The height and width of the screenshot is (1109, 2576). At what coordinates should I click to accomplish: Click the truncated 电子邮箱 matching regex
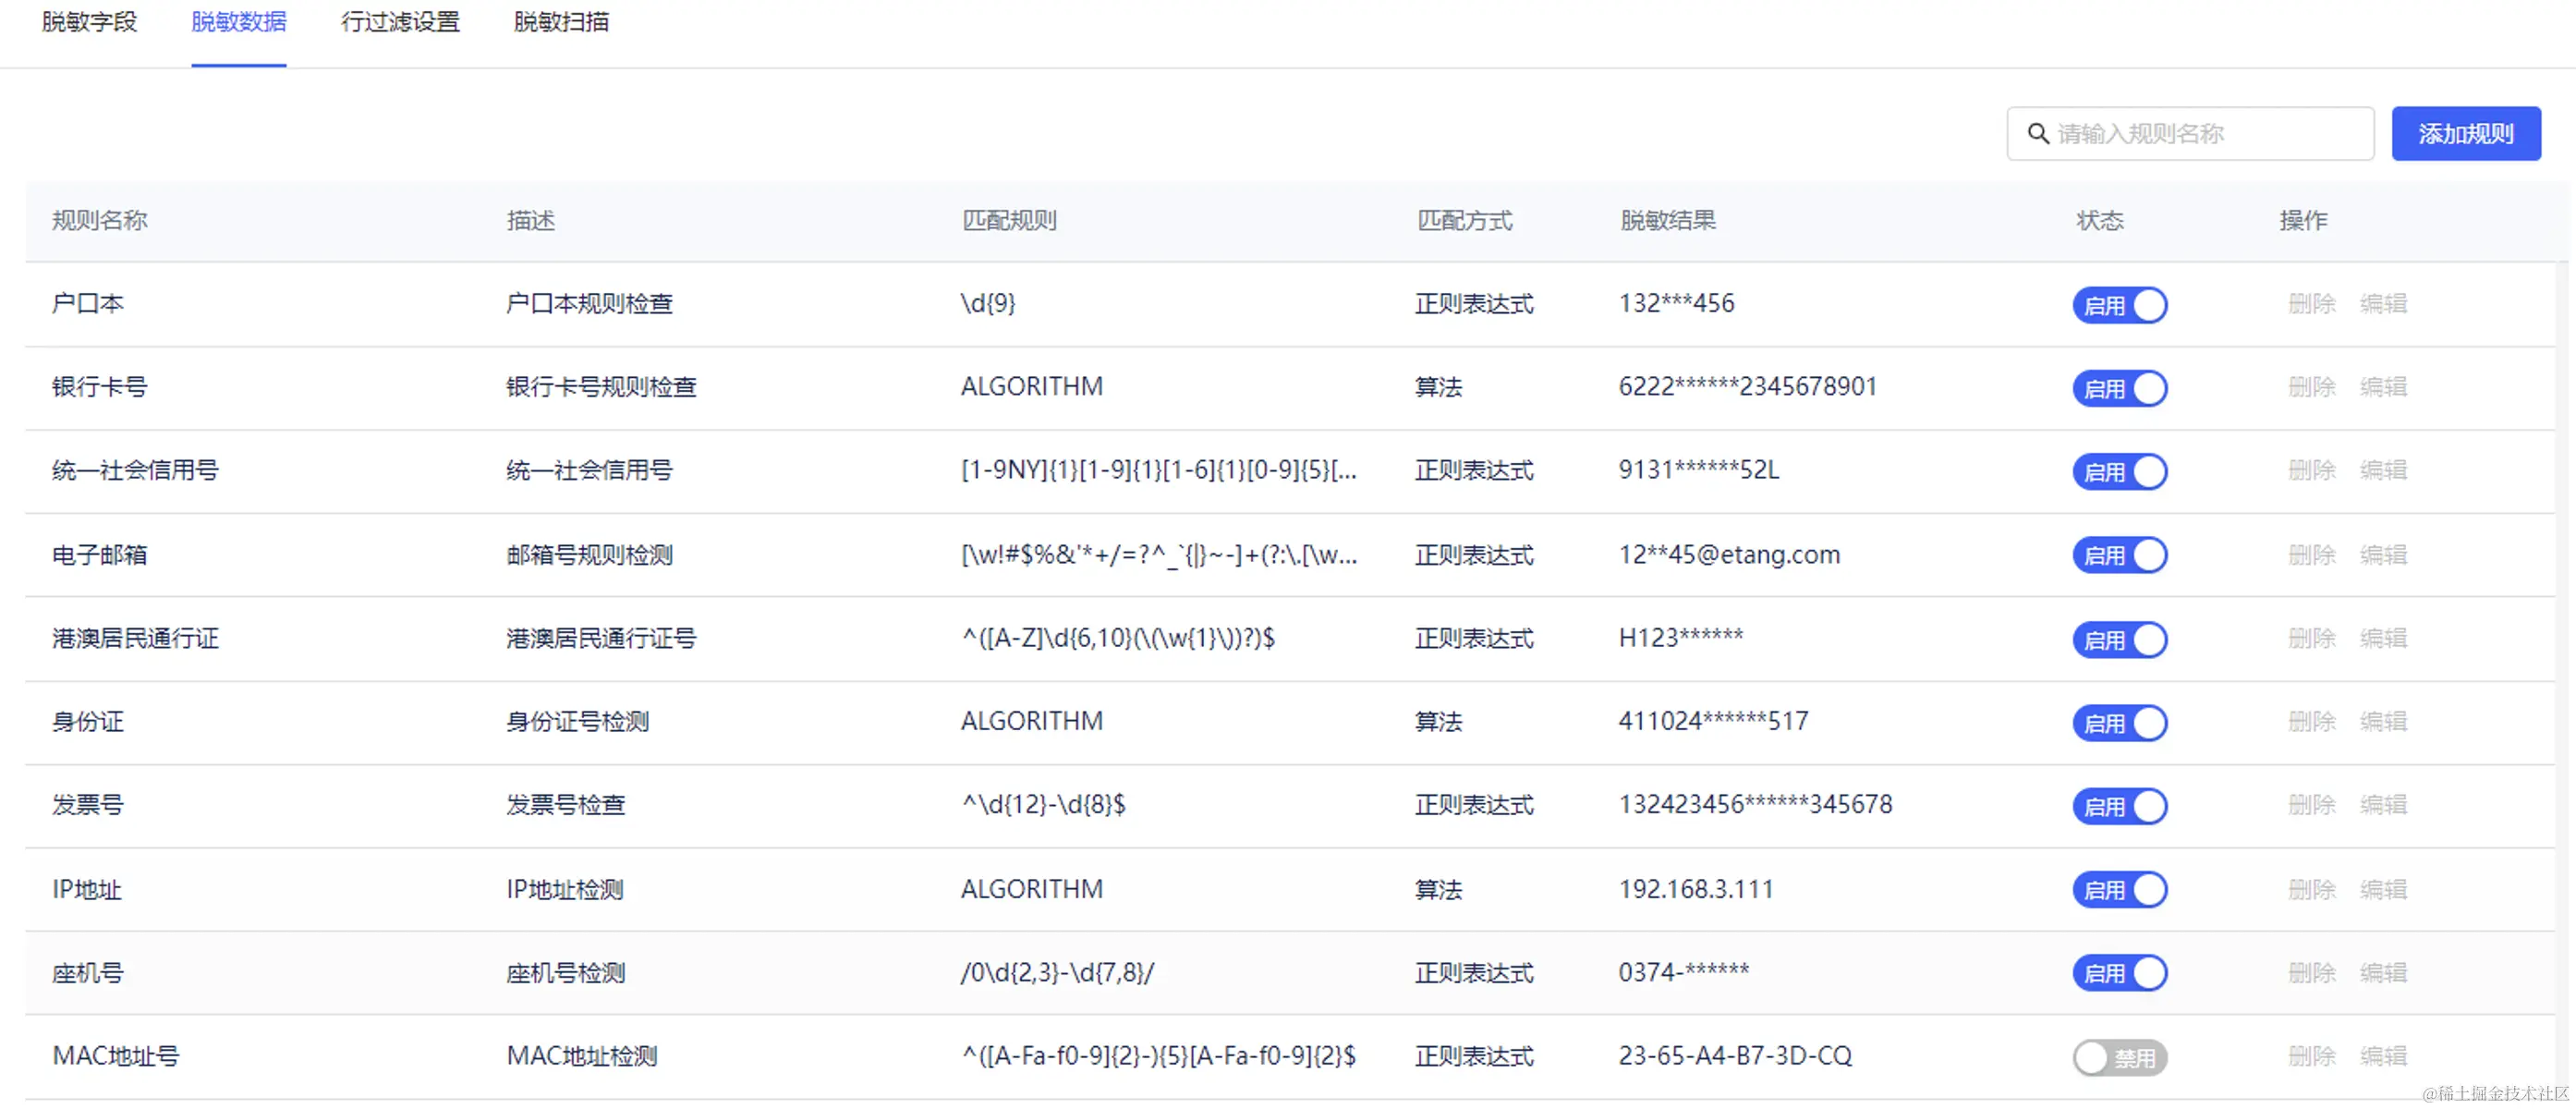tap(1158, 555)
